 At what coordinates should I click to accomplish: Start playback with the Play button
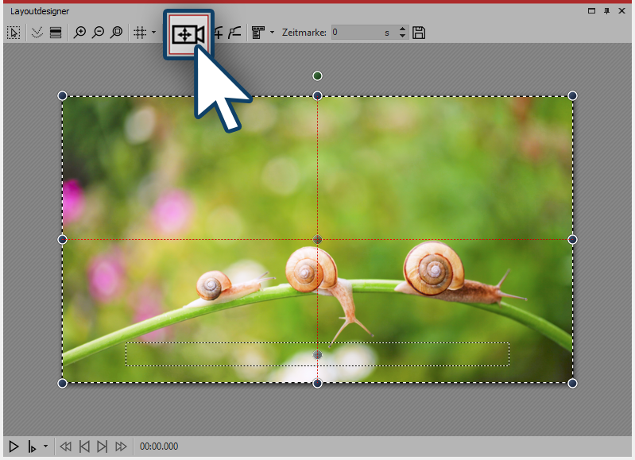click(x=14, y=446)
